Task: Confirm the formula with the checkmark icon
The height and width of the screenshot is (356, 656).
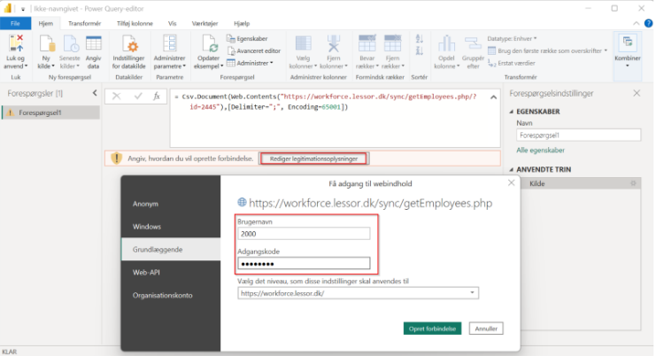Action: [x=138, y=97]
